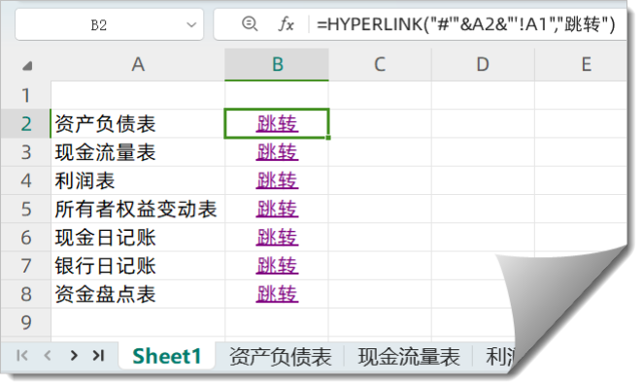
Task: Click the select-all corner triangle
Action: 27,65
